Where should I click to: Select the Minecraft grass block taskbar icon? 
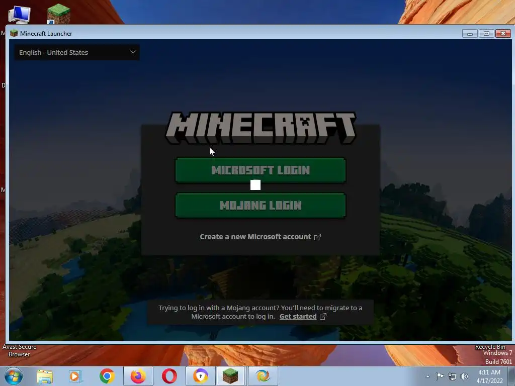coord(230,376)
